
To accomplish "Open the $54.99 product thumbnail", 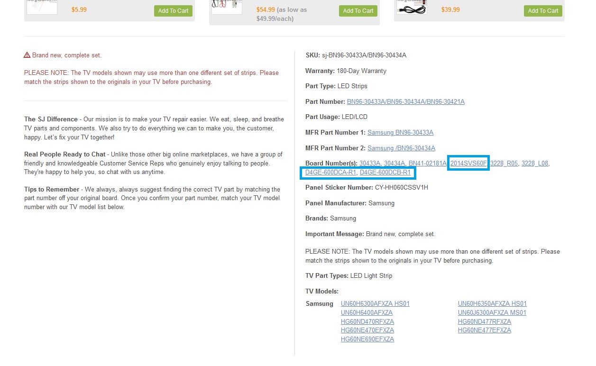I will point(227,7).
